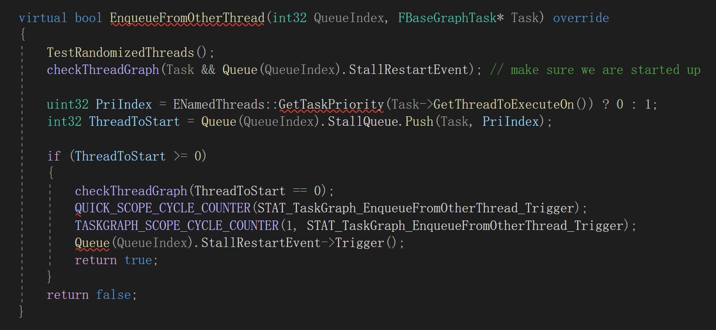Click the true literal
The image size is (716, 330).
138,260
